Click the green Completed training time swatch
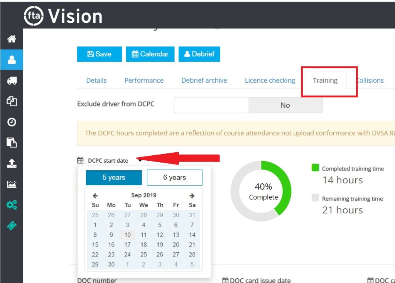 tap(316, 168)
